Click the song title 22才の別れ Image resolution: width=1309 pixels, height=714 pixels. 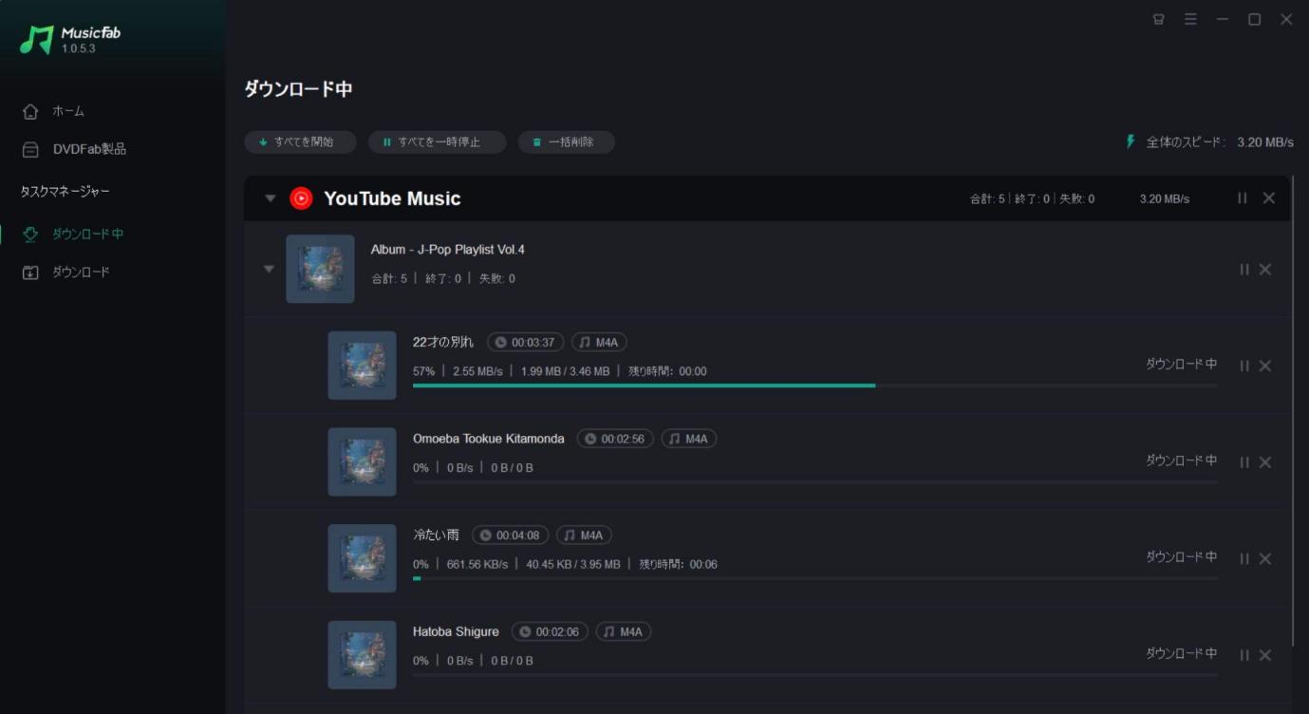click(443, 342)
